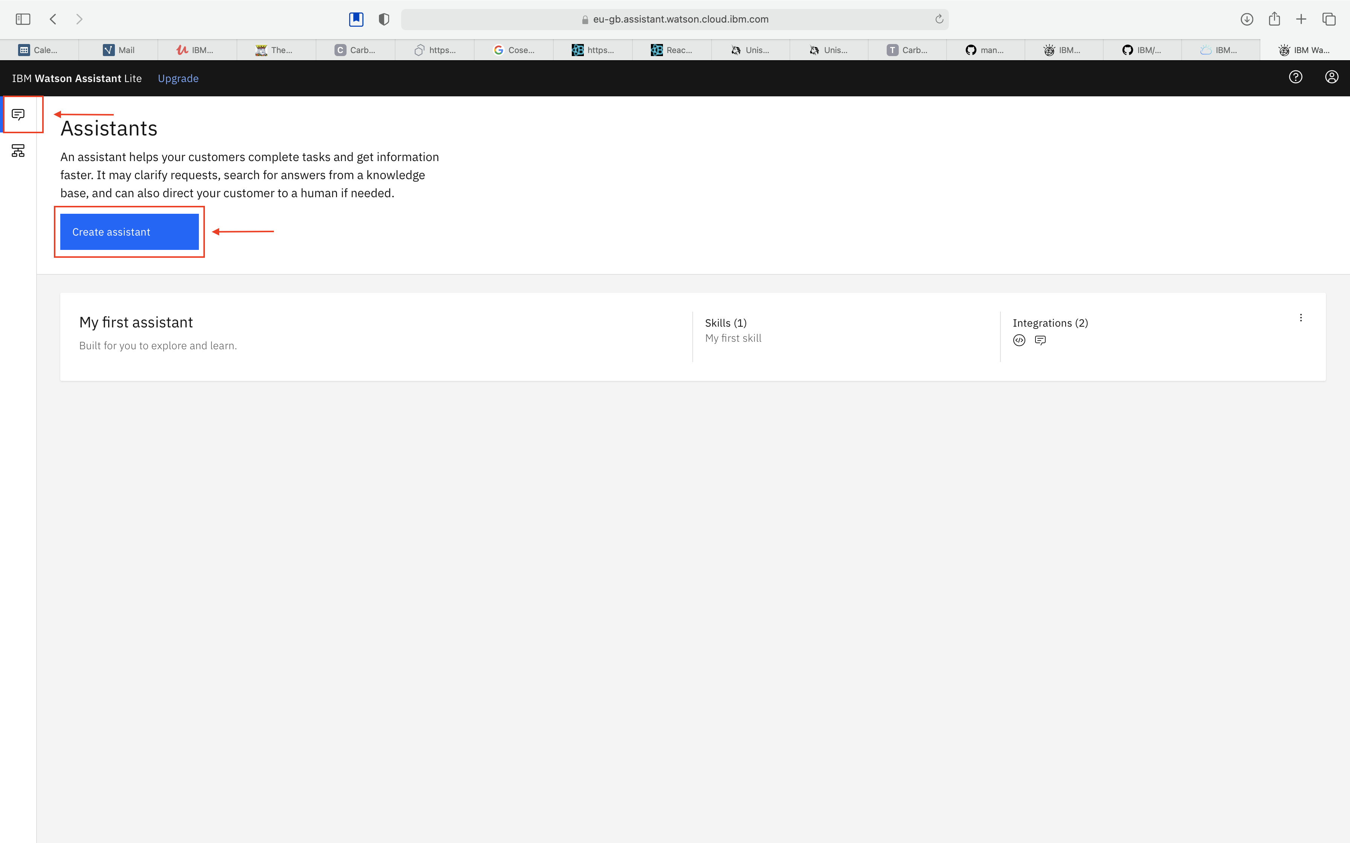Screen dimensions: 1350x843
Task: Click the chat bubble integration icon
Action: (1039, 340)
